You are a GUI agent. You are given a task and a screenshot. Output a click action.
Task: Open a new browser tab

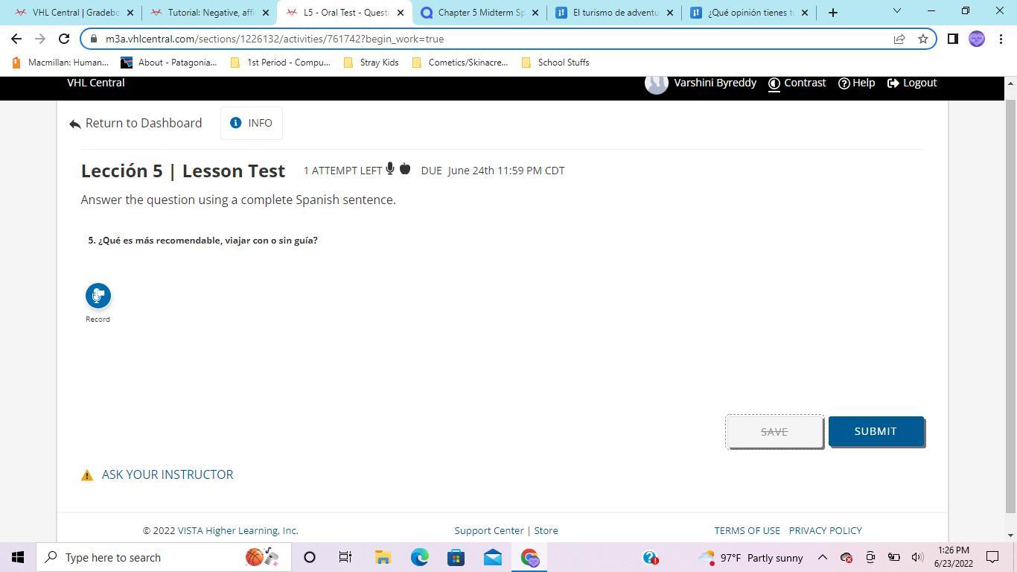click(833, 13)
